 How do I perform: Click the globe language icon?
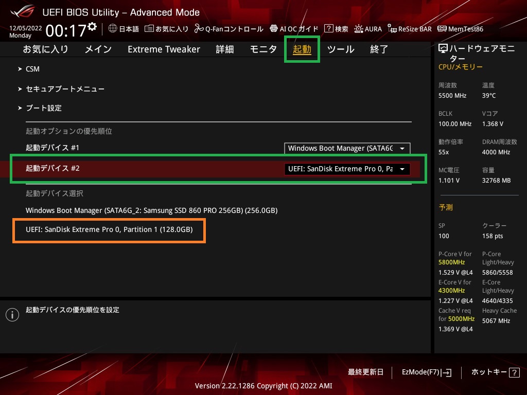pyautogui.click(x=113, y=29)
